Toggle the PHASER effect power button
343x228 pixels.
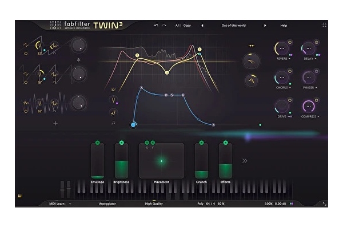tap(317, 71)
